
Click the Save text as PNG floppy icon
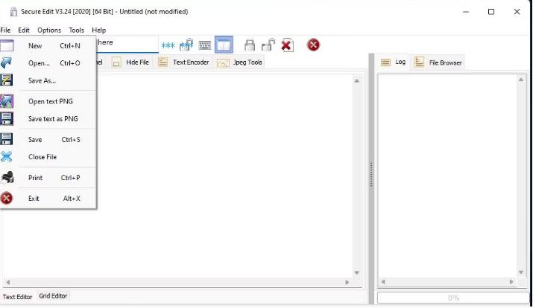(7, 119)
